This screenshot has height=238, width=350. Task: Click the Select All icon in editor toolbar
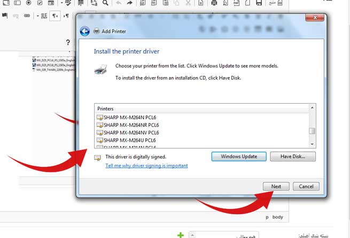(81, 3)
